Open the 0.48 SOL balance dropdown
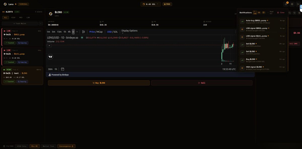 click(x=150, y=4)
